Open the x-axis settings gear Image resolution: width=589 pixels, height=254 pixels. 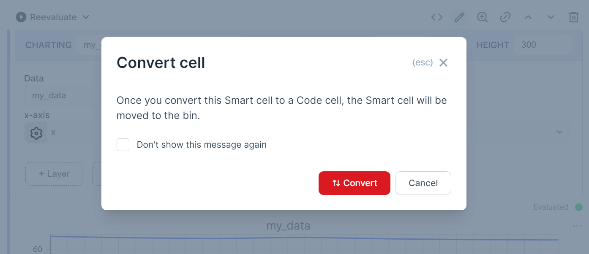[x=36, y=133]
